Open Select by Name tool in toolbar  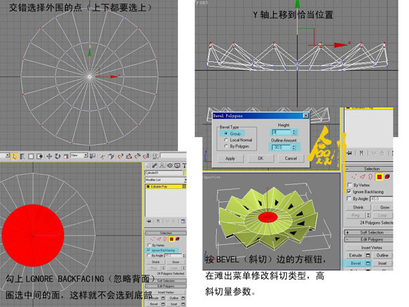point(22,156)
